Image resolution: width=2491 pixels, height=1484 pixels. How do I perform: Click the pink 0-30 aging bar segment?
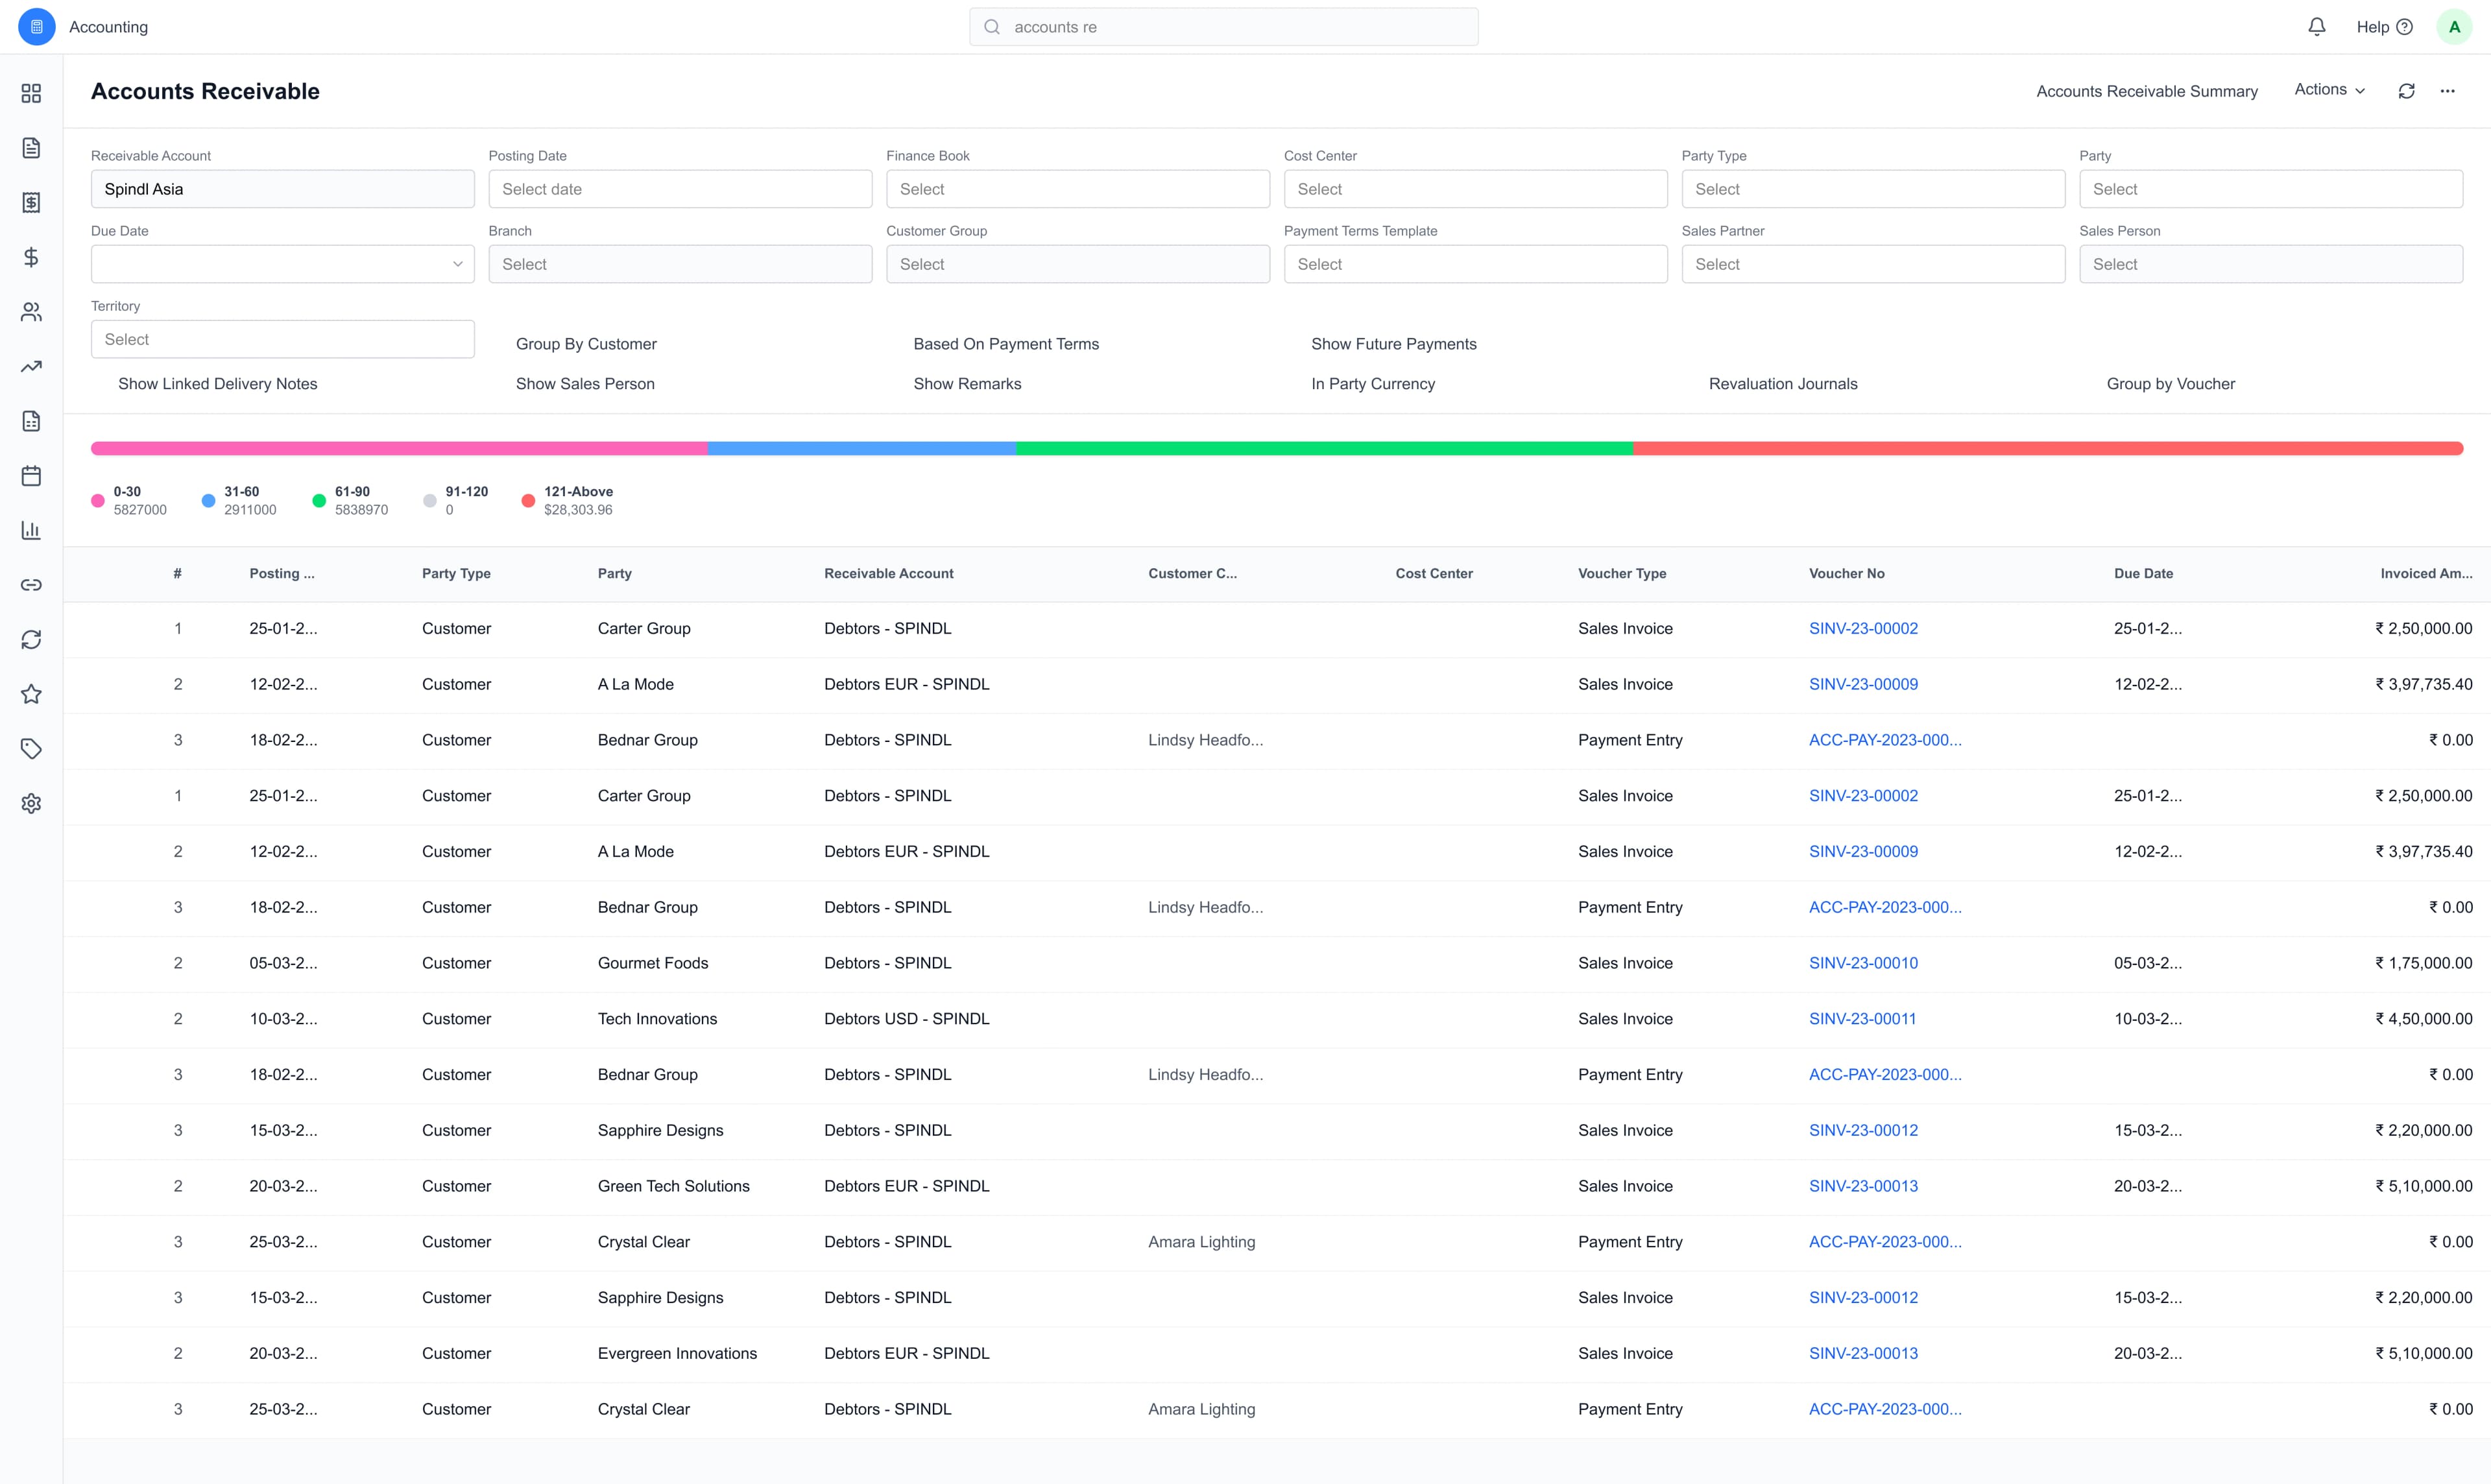[400, 448]
